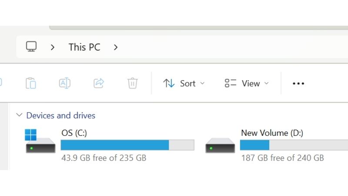Open the View layout dropdown
The height and width of the screenshot is (196, 348).
click(x=247, y=83)
